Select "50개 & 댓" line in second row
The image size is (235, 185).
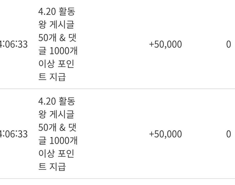[57, 128]
